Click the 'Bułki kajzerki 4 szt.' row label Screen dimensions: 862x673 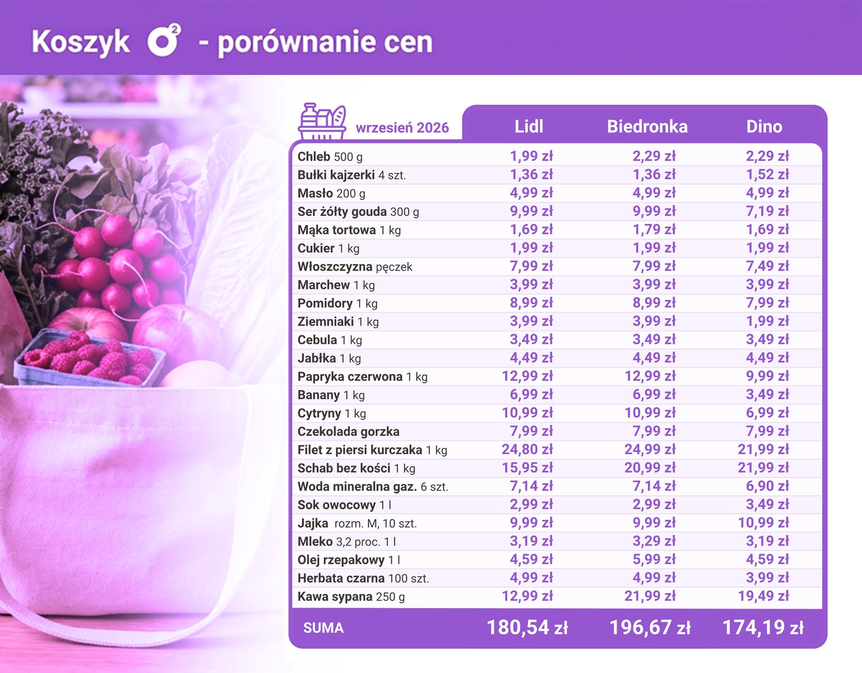coord(352,175)
